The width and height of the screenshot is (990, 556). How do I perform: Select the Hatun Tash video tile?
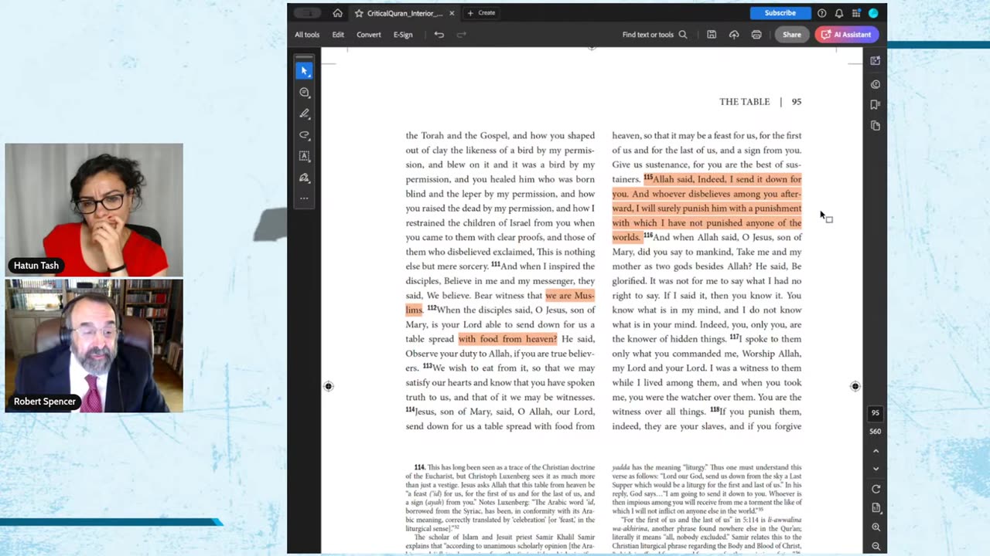point(94,210)
